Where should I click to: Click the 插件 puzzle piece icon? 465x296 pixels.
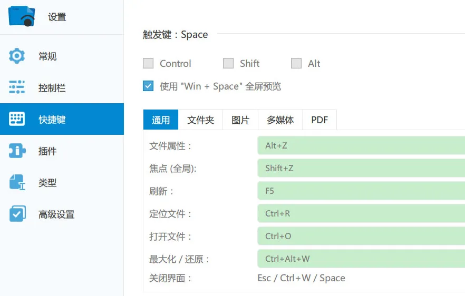[x=17, y=151]
